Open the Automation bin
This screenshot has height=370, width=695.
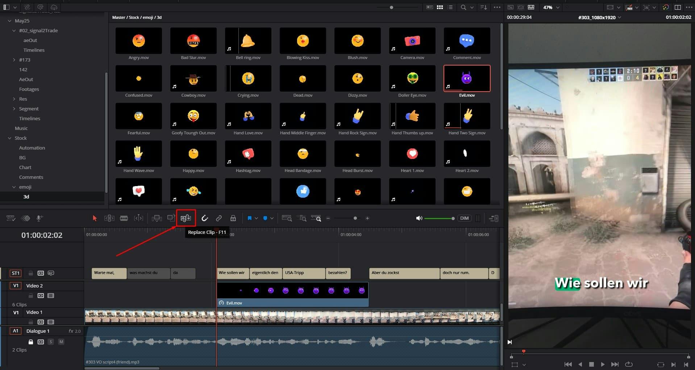click(x=32, y=148)
